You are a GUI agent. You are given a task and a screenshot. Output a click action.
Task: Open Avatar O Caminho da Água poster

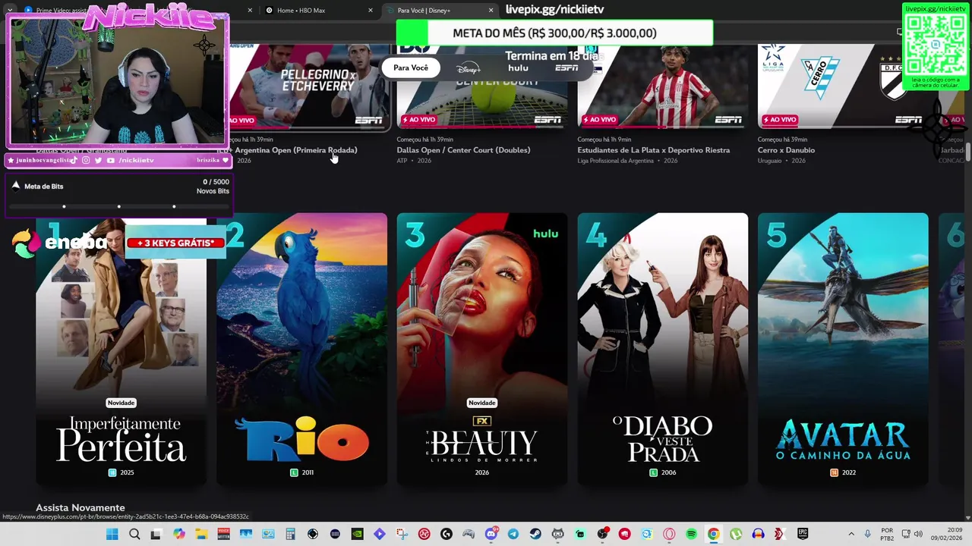point(843,350)
